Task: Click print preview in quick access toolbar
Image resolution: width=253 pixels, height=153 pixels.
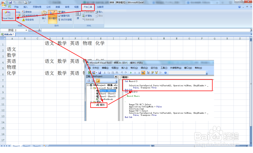Action: [26, 2]
